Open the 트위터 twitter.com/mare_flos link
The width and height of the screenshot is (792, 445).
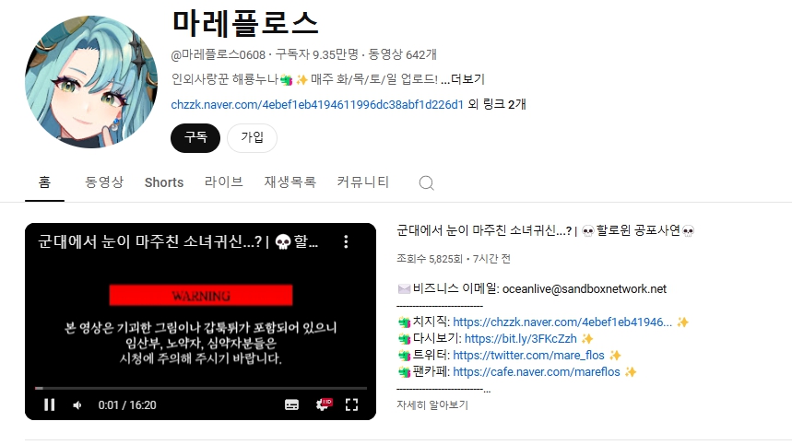point(528,356)
